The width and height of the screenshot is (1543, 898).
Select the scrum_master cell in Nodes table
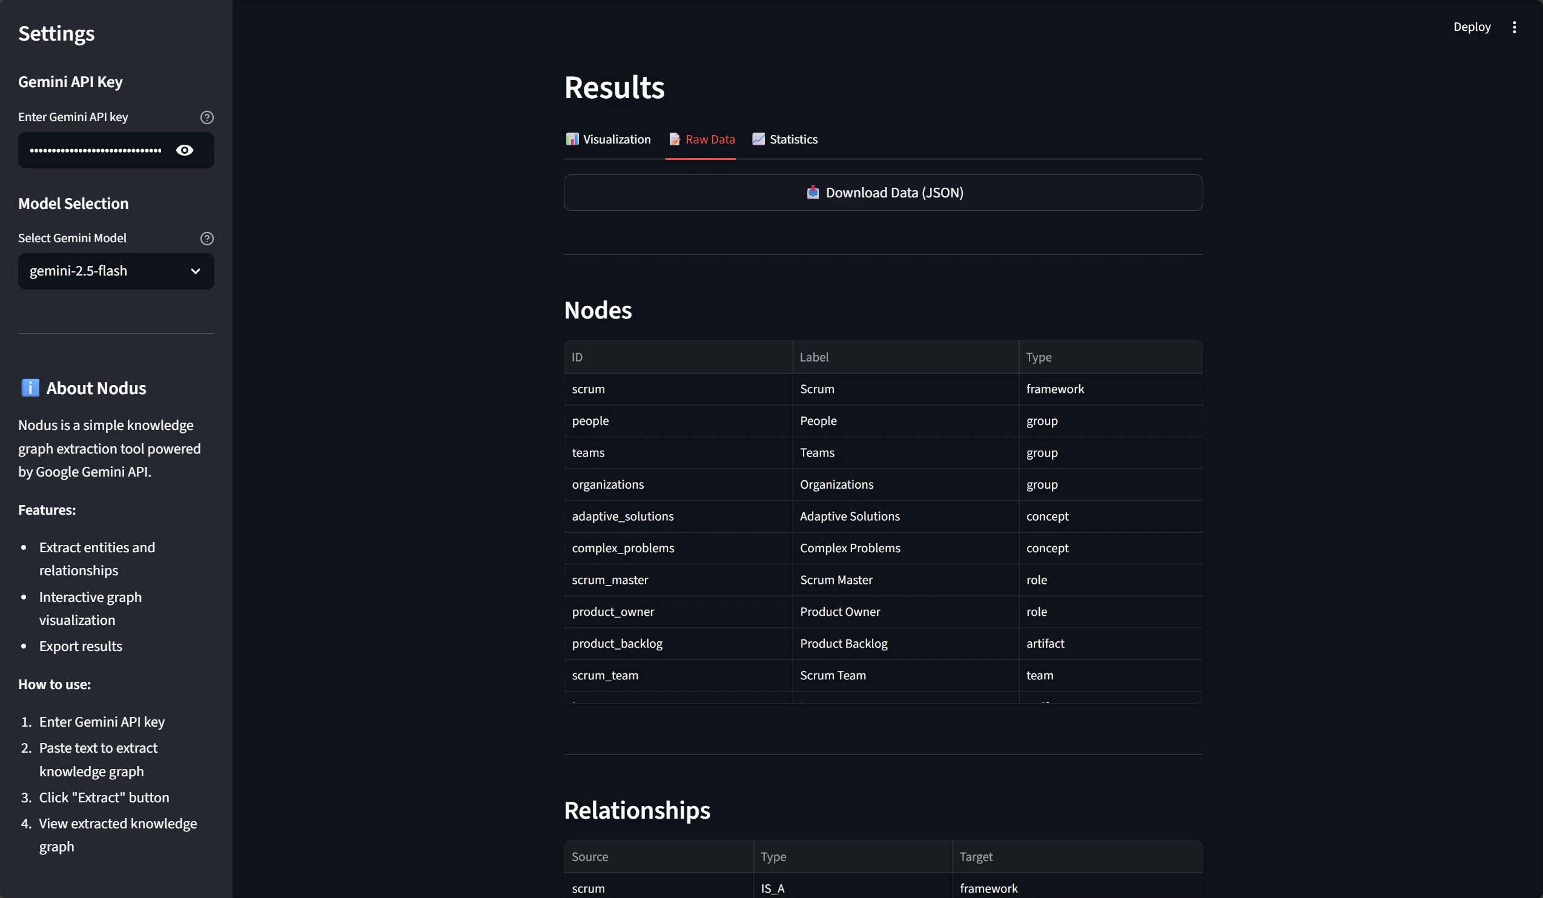pos(610,579)
